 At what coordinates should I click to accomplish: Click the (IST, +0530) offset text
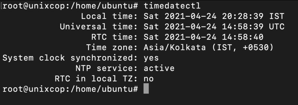pyautogui.click(x=242, y=47)
